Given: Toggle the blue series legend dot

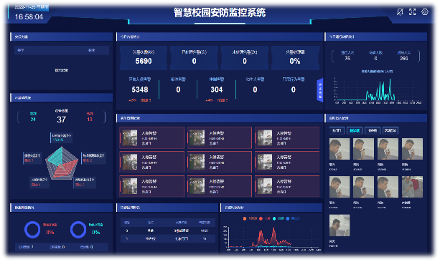Looking at the screenshot, I should pos(288,218).
